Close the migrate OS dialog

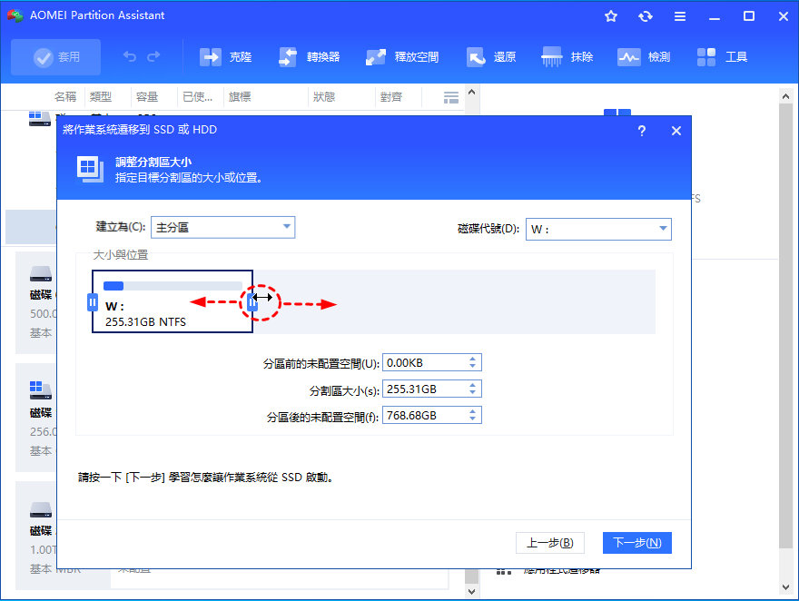pos(676,131)
